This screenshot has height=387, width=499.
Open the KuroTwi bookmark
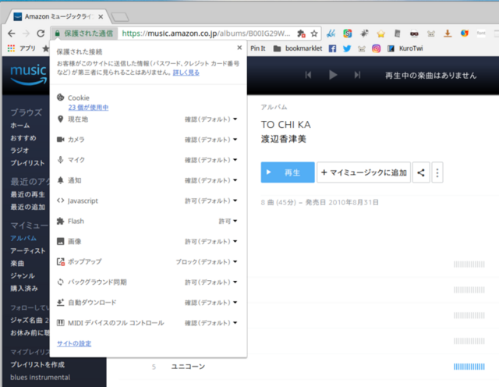pos(405,48)
